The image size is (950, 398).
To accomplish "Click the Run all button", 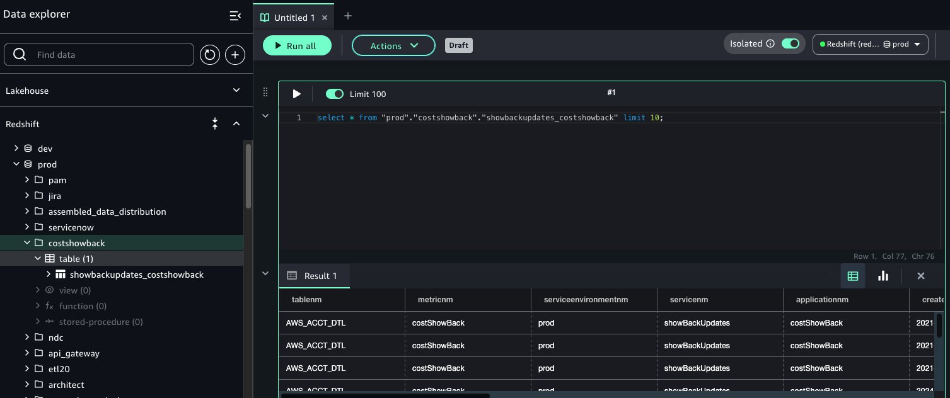I will [297, 45].
